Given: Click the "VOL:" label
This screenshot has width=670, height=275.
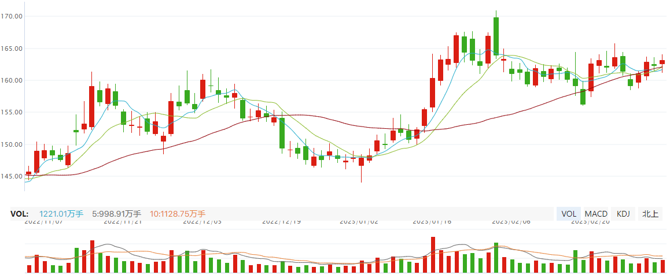Looking at the screenshot, I should pos(19,214).
